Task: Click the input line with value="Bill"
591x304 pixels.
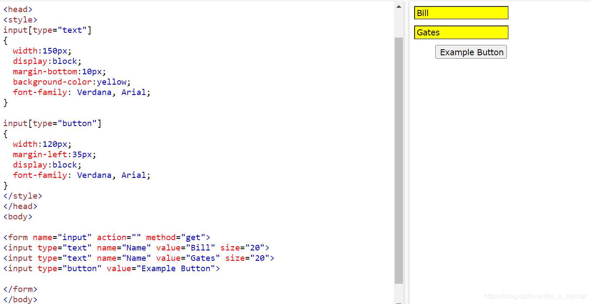Action: coord(136,248)
